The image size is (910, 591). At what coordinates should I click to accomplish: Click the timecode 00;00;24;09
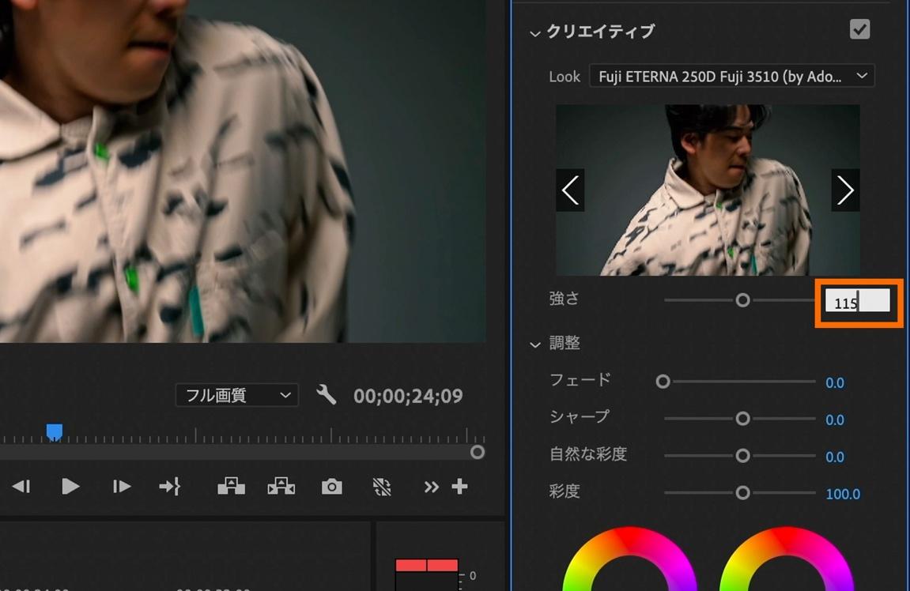408,396
